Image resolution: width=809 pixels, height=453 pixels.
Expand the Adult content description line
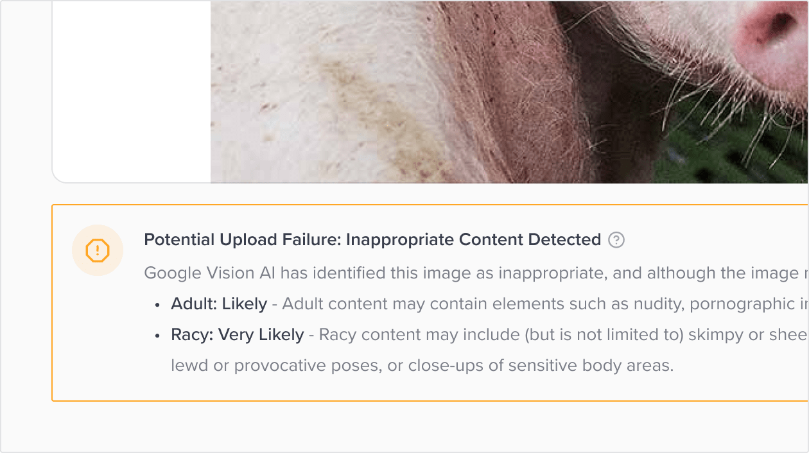(449, 303)
